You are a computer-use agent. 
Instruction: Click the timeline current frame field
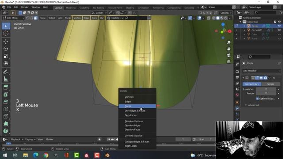pyautogui.click(x=183, y=140)
